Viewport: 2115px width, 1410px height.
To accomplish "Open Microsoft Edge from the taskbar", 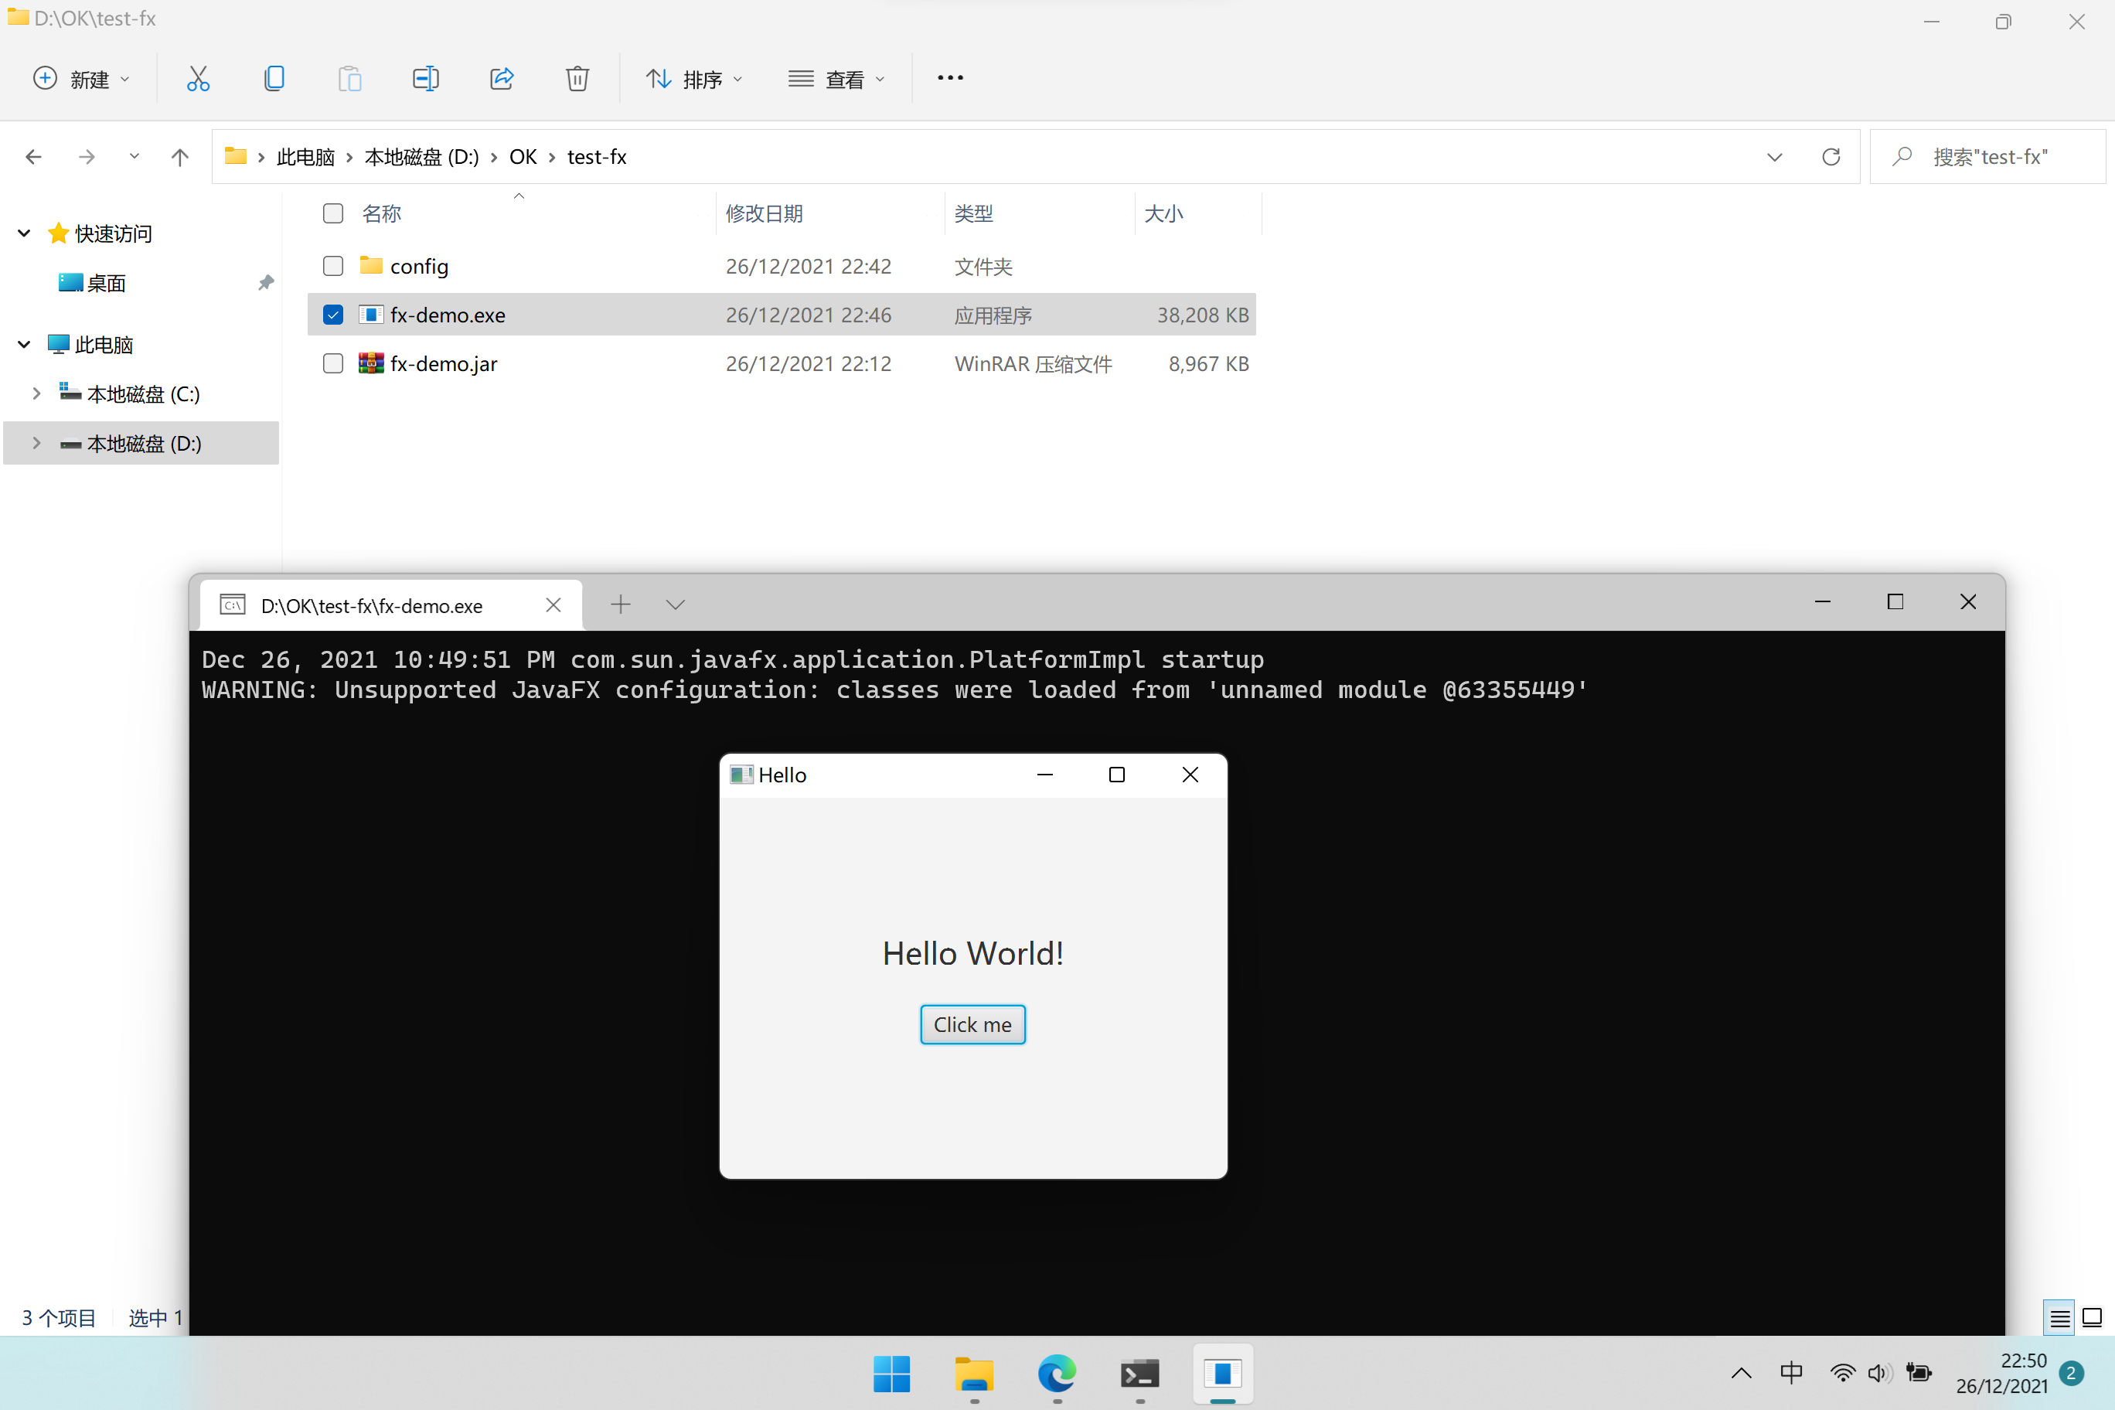I will (x=1057, y=1373).
